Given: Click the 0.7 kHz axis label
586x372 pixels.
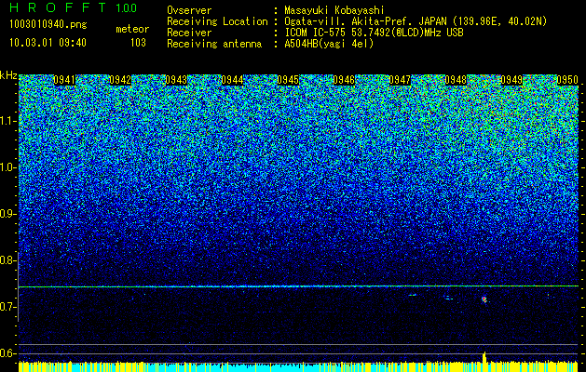Looking at the screenshot, I should click(x=8, y=307).
